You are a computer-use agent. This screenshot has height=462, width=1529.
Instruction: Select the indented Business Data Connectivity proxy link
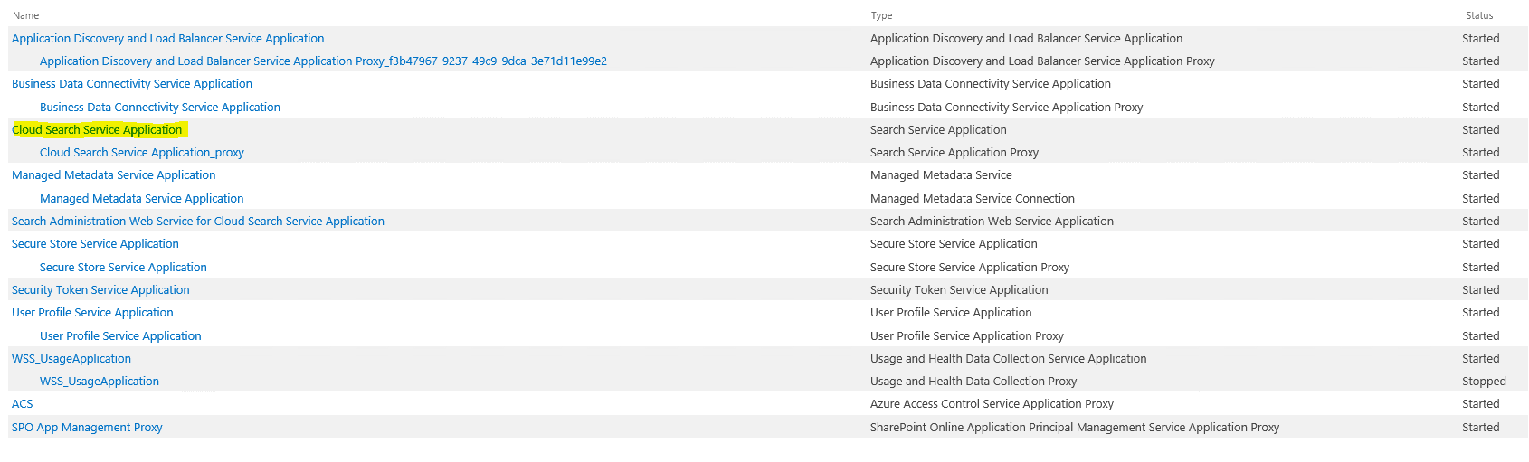pyautogui.click(x=160, y=107)
